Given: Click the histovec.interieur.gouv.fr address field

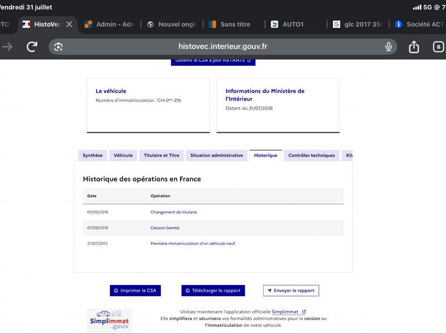Looking at the screenshot, I should pos(222,47).
